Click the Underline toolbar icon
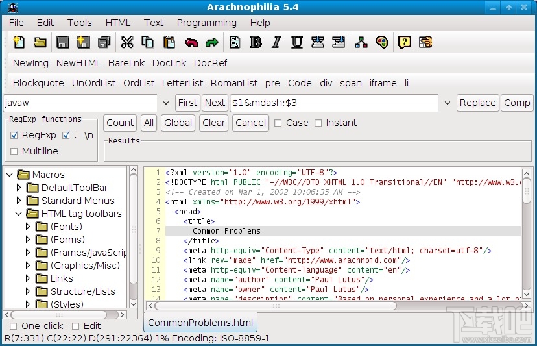537x346 pixels. click(x=297, y=43)
